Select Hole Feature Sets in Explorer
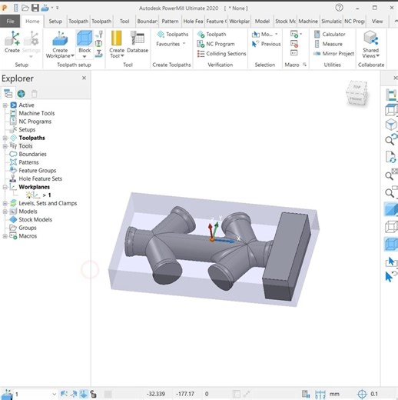The height and width of the screenshot is (400, 398). pyautogui.click(x=41, y=178)
